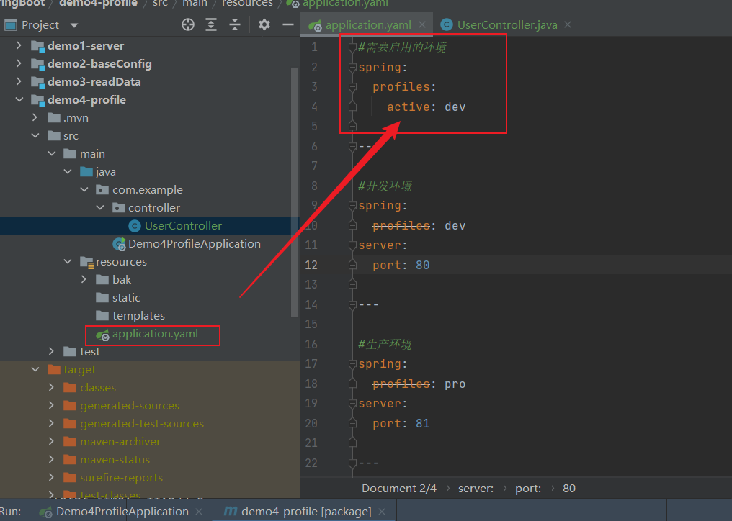Viewport: 732px width, 521px height.
Task: Switch to Demo4ProfileApplication run tab
Action: (122, 511)
